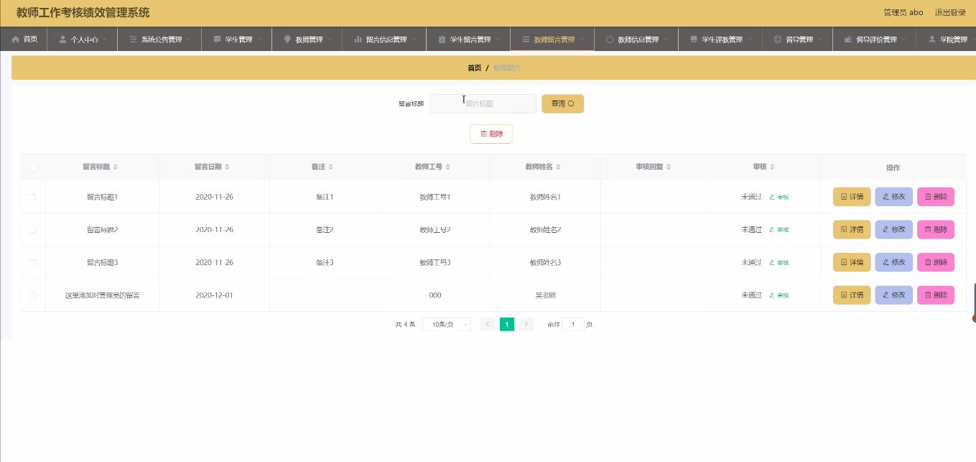
Task: Expand the 学生管理 menu chevron
Action: coord(260,40)
